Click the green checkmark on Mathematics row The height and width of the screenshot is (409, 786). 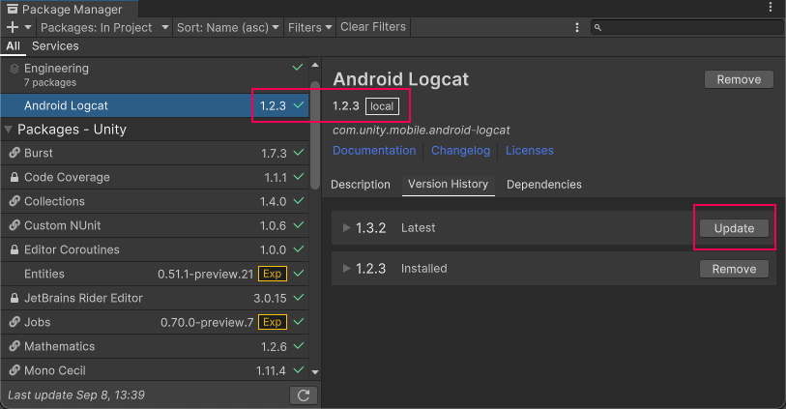click(298, 346)
